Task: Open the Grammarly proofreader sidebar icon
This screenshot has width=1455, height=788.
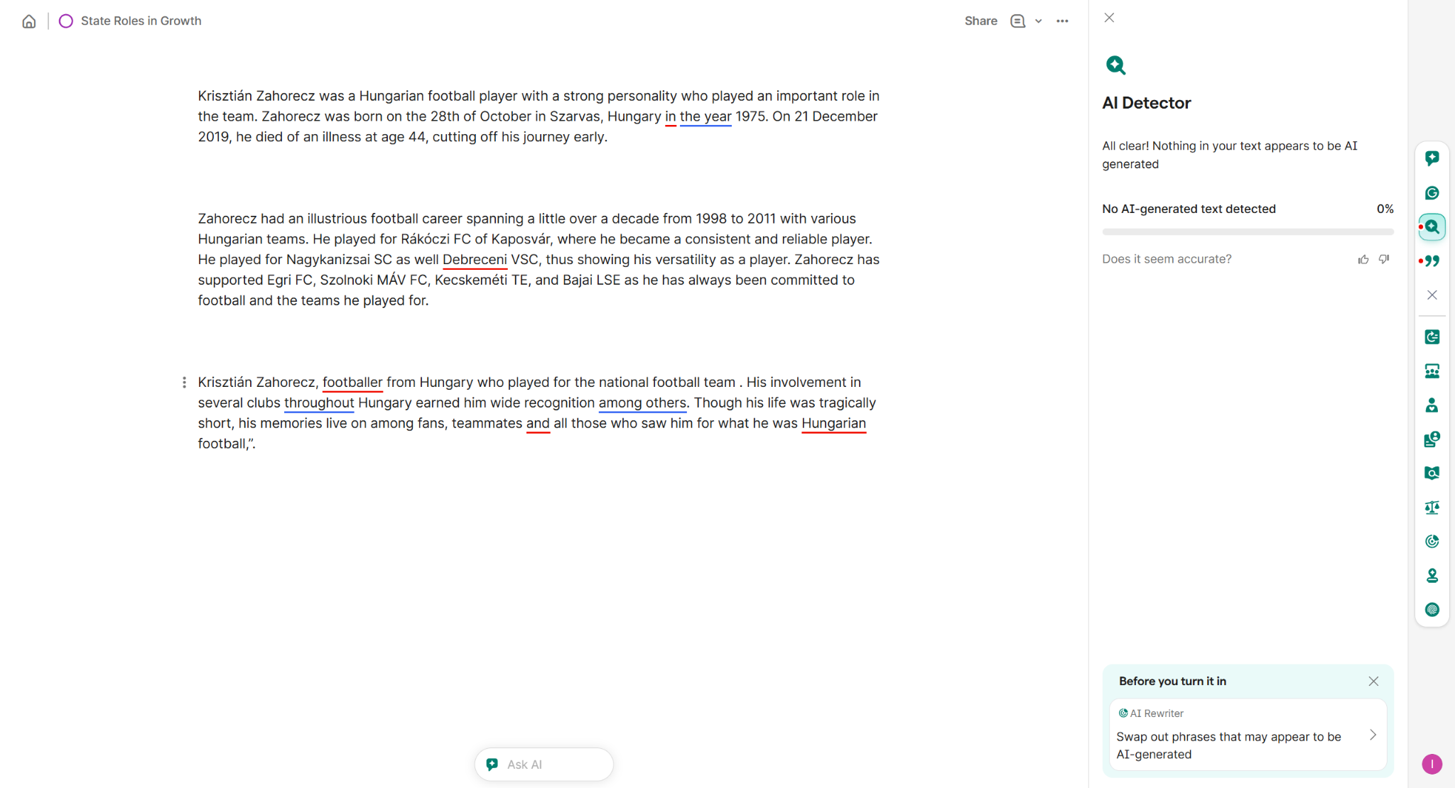Action: click(1432, 193)
